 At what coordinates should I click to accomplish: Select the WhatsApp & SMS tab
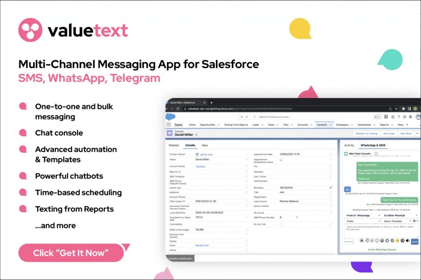tap(373, 145)
